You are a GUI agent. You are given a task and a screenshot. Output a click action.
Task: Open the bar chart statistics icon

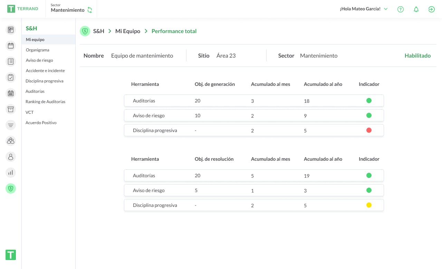click(11, 172)
